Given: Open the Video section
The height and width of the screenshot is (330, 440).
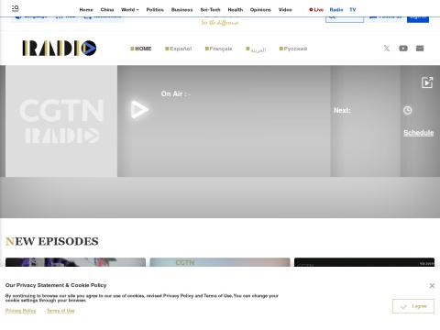Looking at the screenshot, I should coord(285,10).
